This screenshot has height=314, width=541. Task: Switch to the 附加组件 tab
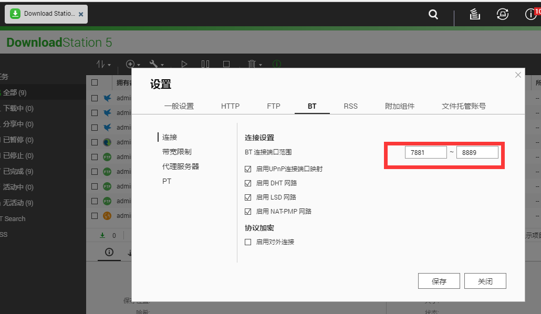(400, 106)
